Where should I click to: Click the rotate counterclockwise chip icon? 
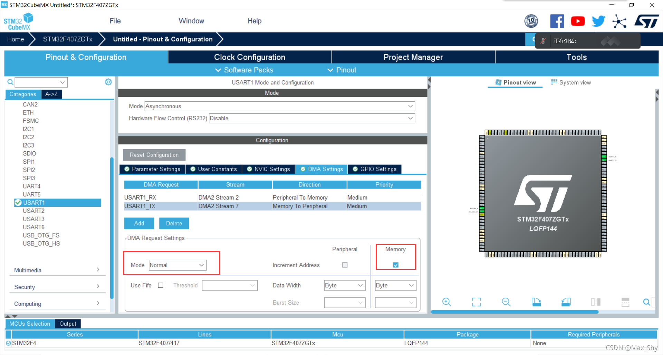[566, 302]
